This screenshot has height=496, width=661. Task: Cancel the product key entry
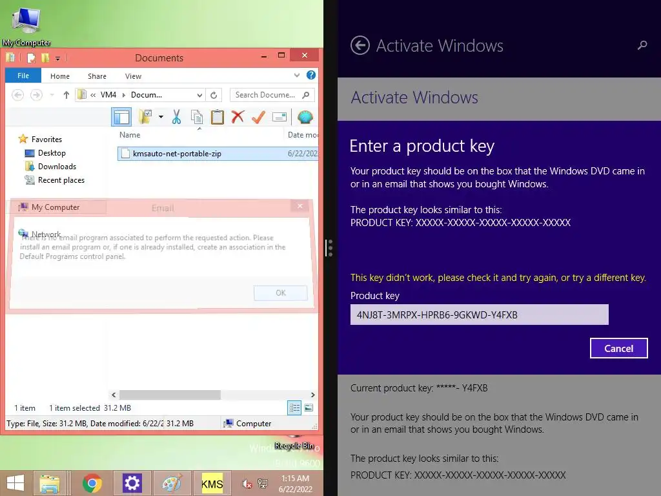618,348
